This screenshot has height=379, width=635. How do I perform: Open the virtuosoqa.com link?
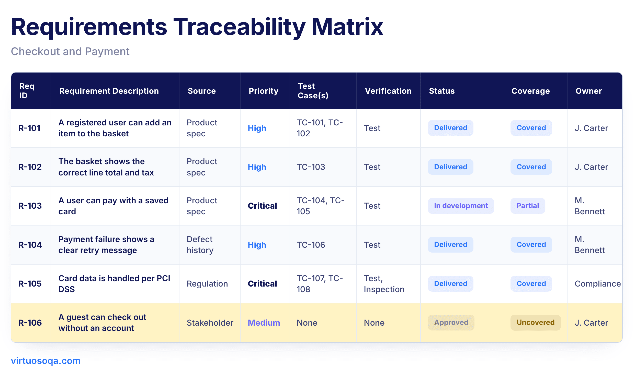click(46, 361)
